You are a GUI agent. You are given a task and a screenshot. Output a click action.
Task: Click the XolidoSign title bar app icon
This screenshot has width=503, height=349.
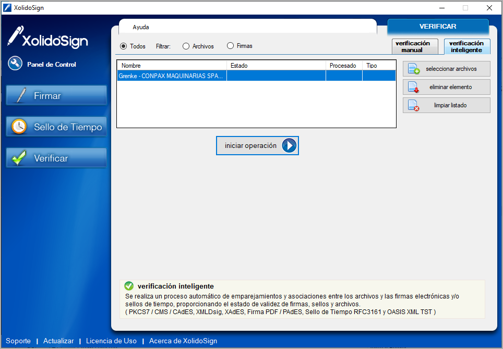coord(7,8)
